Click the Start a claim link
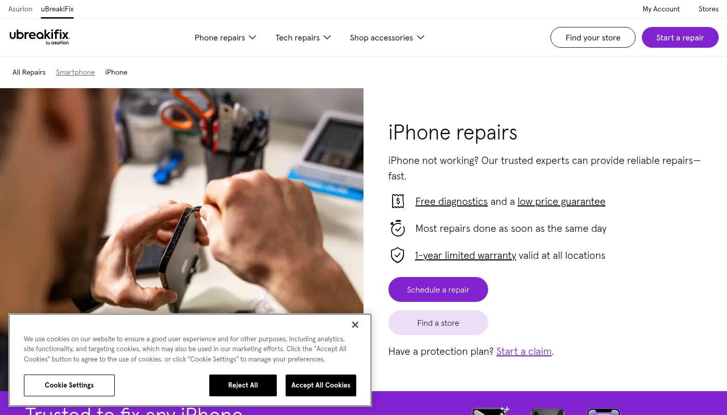The height and width of the screenshot is (415, 727). pos(524,351)
